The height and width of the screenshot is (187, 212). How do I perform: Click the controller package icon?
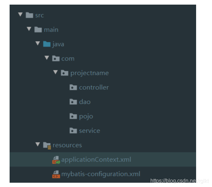pyautogui.click(x=73, y=87)
